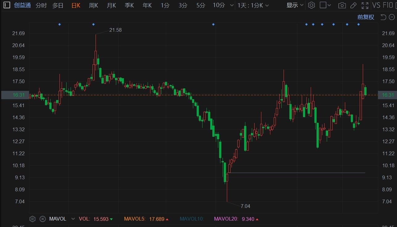This screenshot has height=227, width=397.
Task: Toggle the MAVOL10 line visibility
Action: tap(192, 219)
